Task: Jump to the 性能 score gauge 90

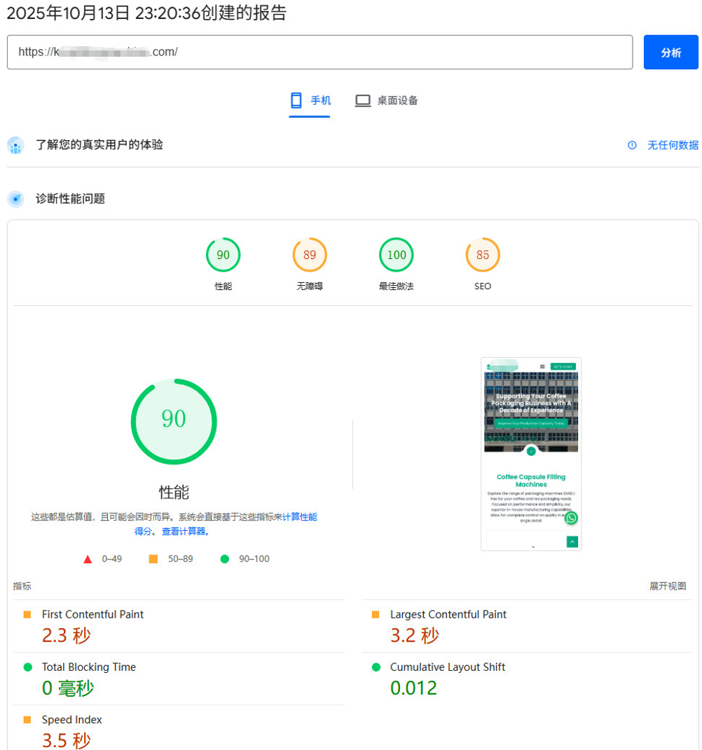Action: coord(223,256)
